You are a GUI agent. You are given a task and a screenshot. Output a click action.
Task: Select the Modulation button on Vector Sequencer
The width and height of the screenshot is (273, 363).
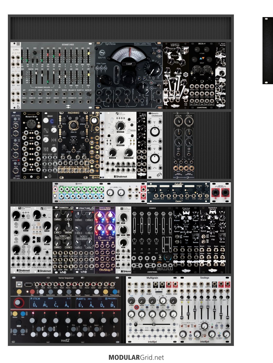(x=96, y=291)
